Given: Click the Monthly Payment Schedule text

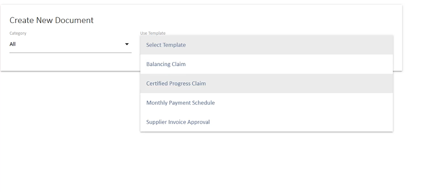Looking at the screenshot, I should click(x=180, y=103).
